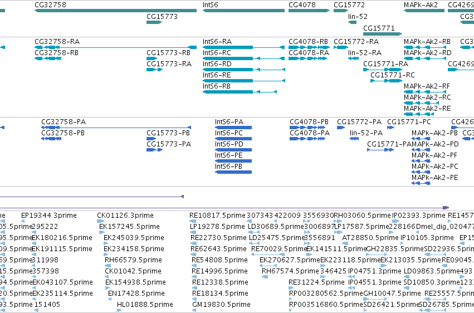Click CG15771-PC protein label
Screen dimensions: 474x313
[x=409, y=122]
